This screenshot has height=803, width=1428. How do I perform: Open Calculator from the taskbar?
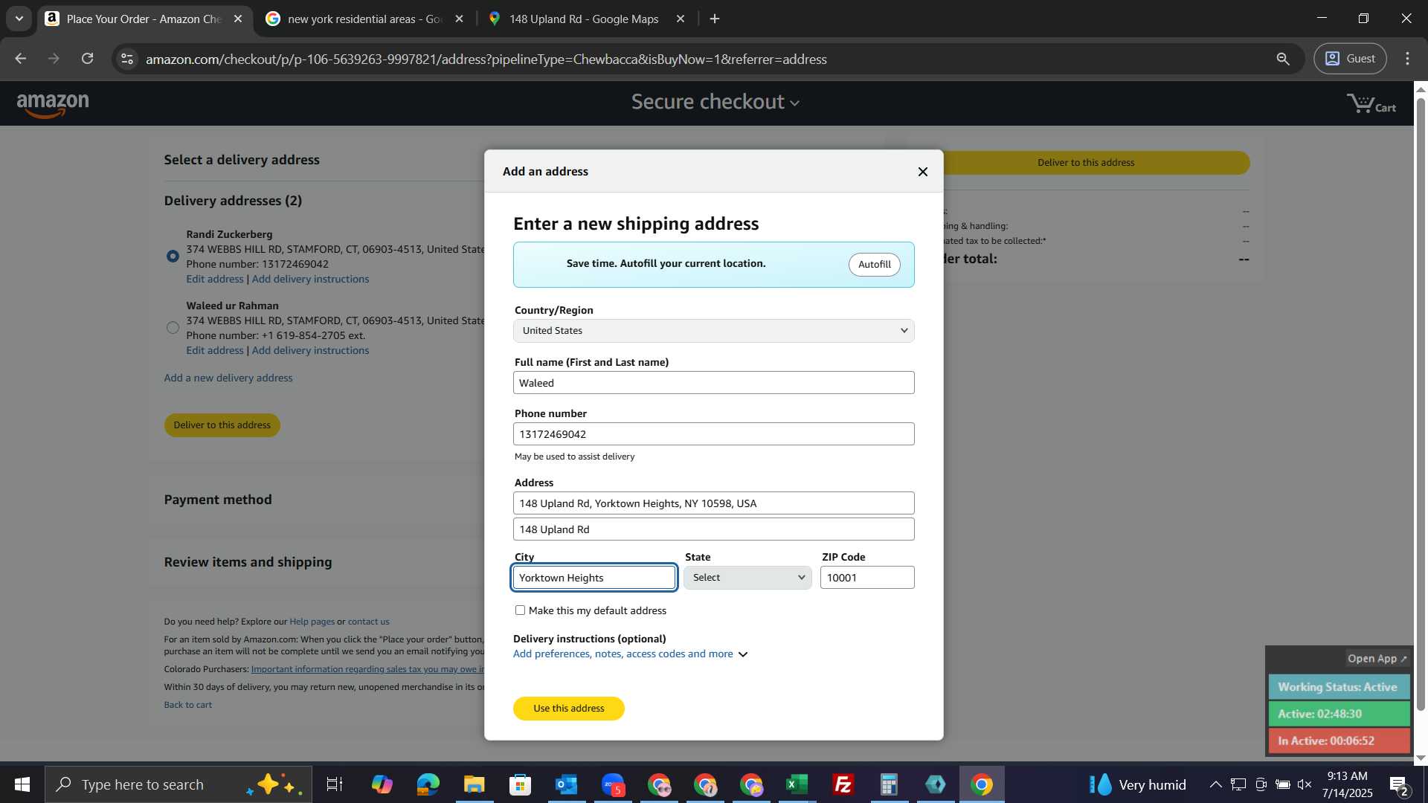[x=890, y=784]
